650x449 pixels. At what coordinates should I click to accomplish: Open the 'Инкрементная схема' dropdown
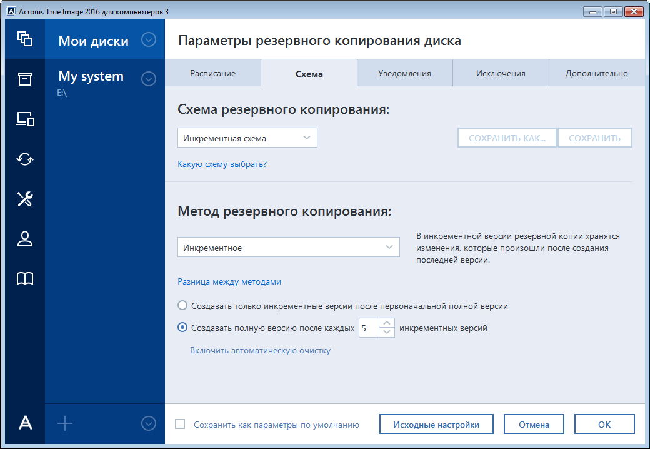247,138
